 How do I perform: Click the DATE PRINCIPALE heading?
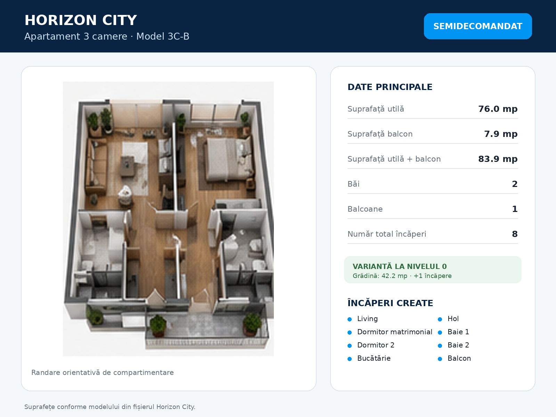pyautogui.click(x=390, y=87)
